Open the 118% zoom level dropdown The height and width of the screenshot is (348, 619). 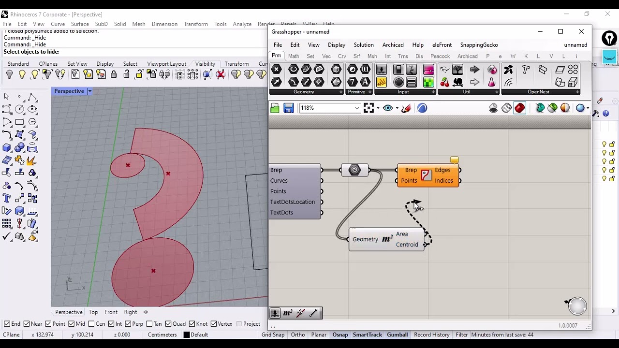tap(357, 108)
